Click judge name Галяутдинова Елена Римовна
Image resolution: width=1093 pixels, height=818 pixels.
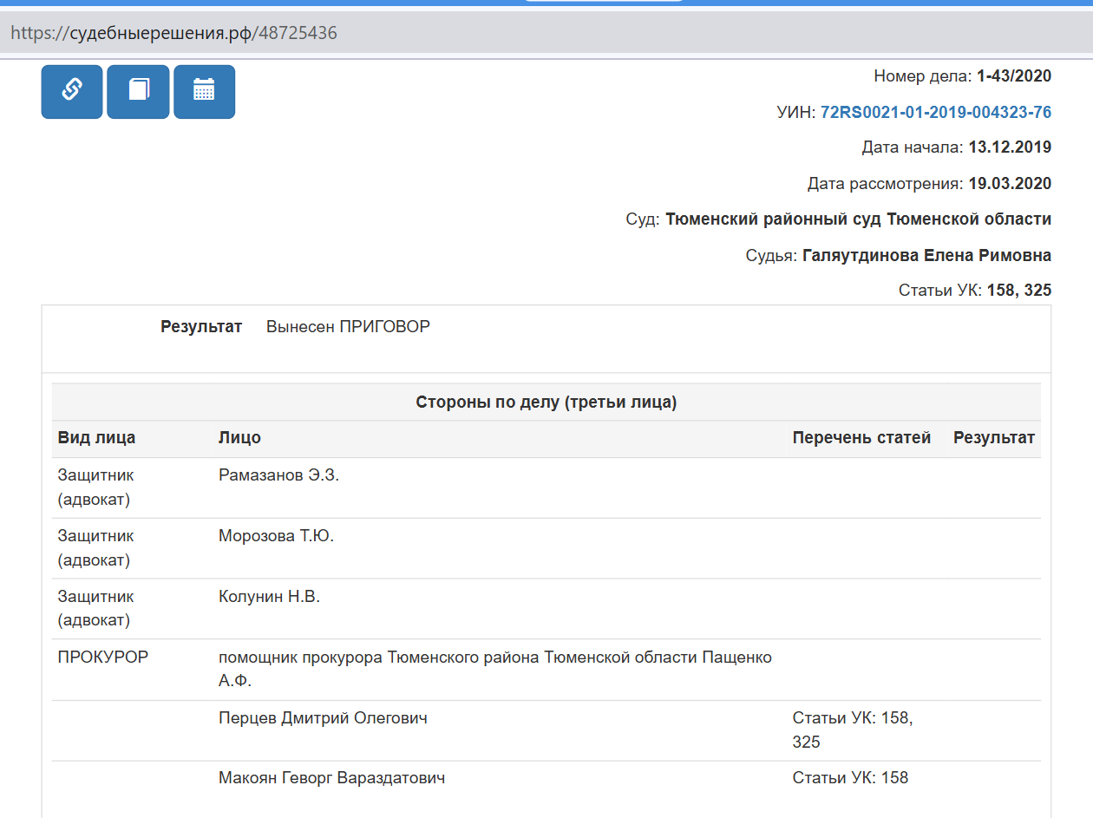pos(927,255)
